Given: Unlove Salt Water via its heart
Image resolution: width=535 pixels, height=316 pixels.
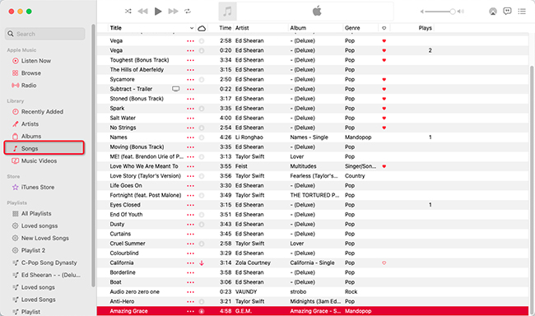Looking at the screenshot, I should point(384,118).
